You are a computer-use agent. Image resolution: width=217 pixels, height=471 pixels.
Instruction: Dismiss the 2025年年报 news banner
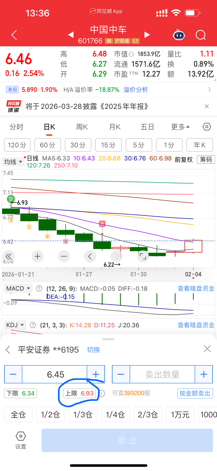(207, 106)
